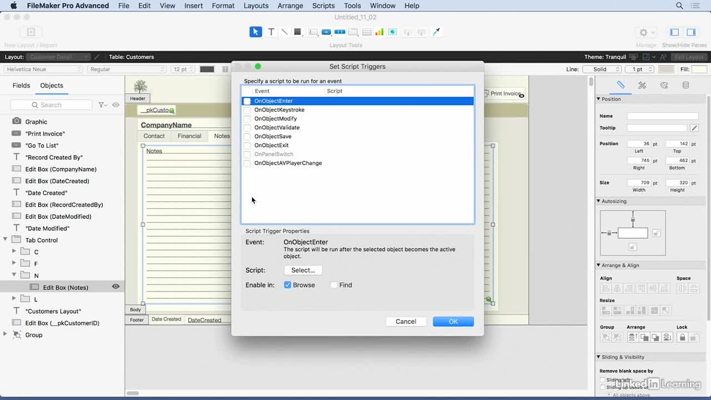
Task: Toggle visibility of Edit Box (Notes)
Action: (x=116, y=287)
